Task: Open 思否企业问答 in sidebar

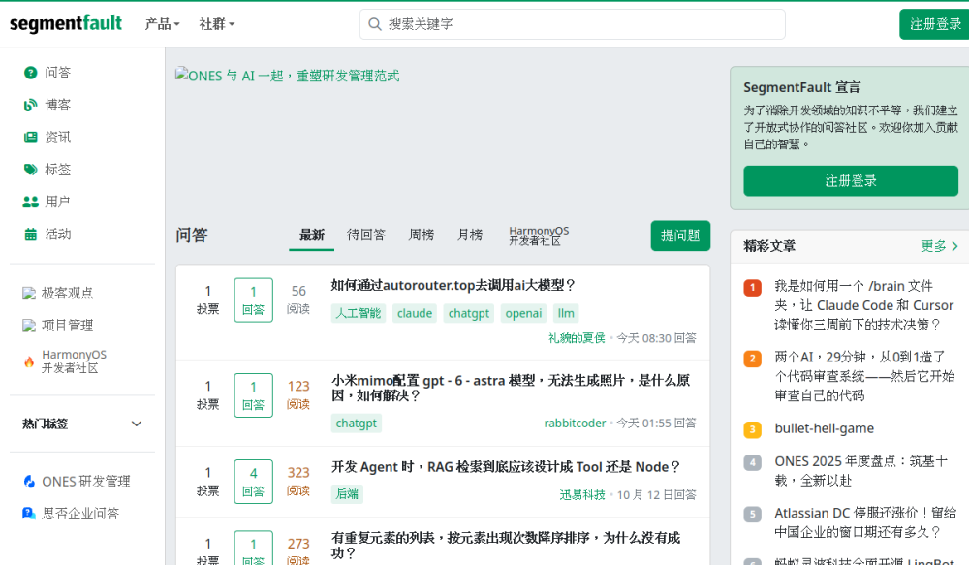Action: pos(82,514)
